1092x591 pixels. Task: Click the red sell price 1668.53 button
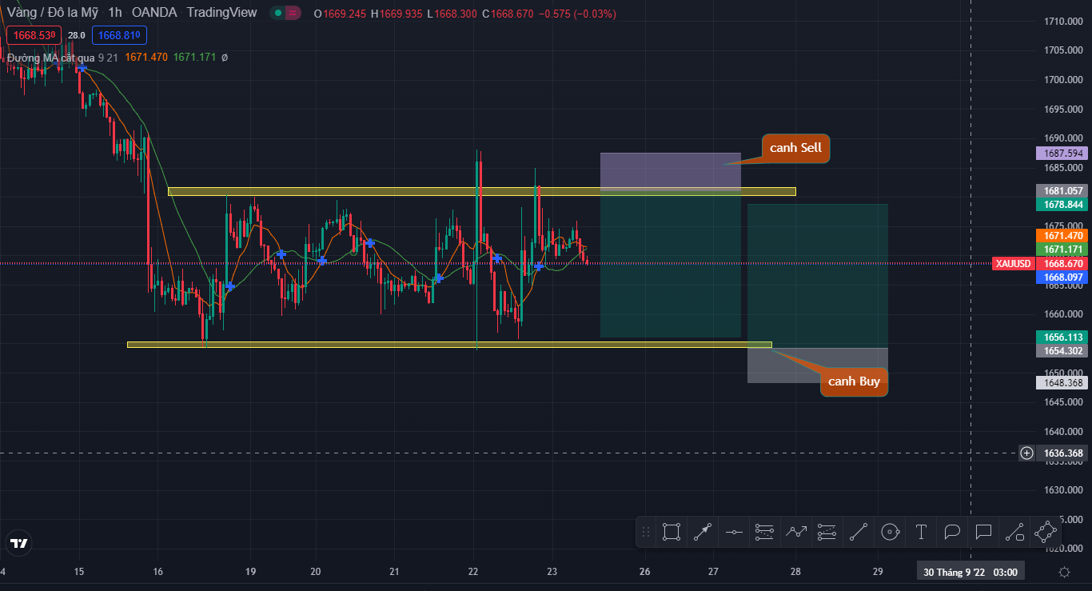pos(32,35)
